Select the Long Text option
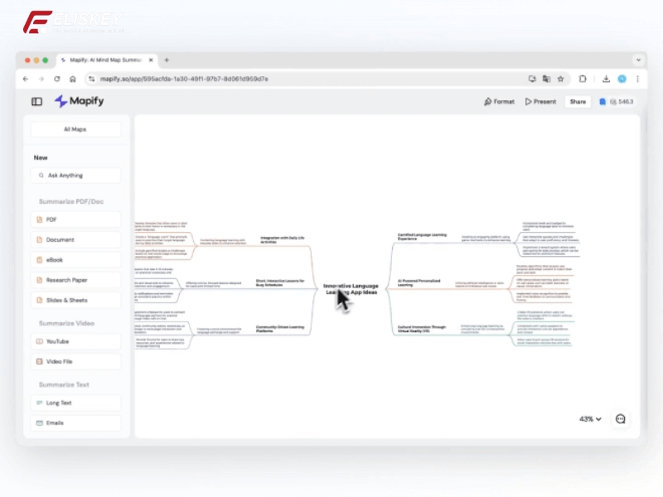 [75, 403]
